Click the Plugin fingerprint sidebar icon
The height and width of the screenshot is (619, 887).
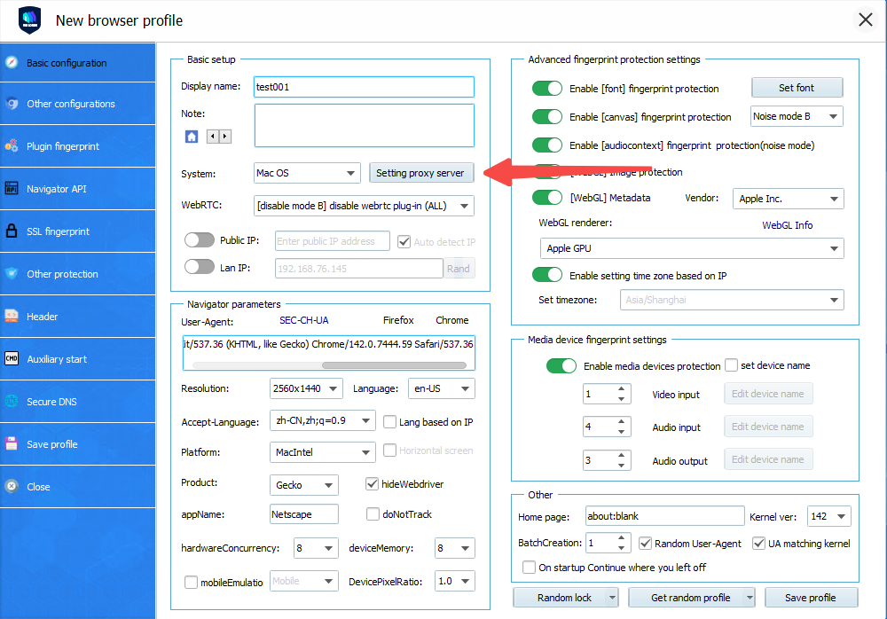(x=12, y=146)
